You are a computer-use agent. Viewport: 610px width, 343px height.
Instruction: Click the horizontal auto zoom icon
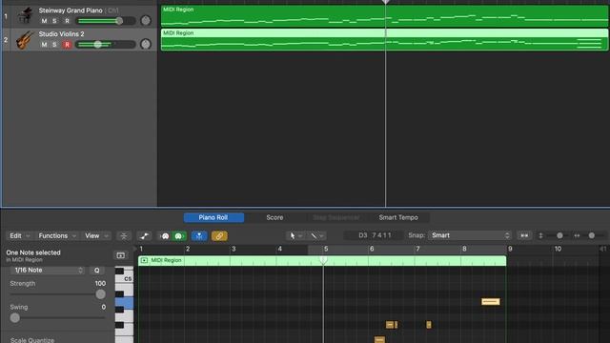(x=524, y=235)
